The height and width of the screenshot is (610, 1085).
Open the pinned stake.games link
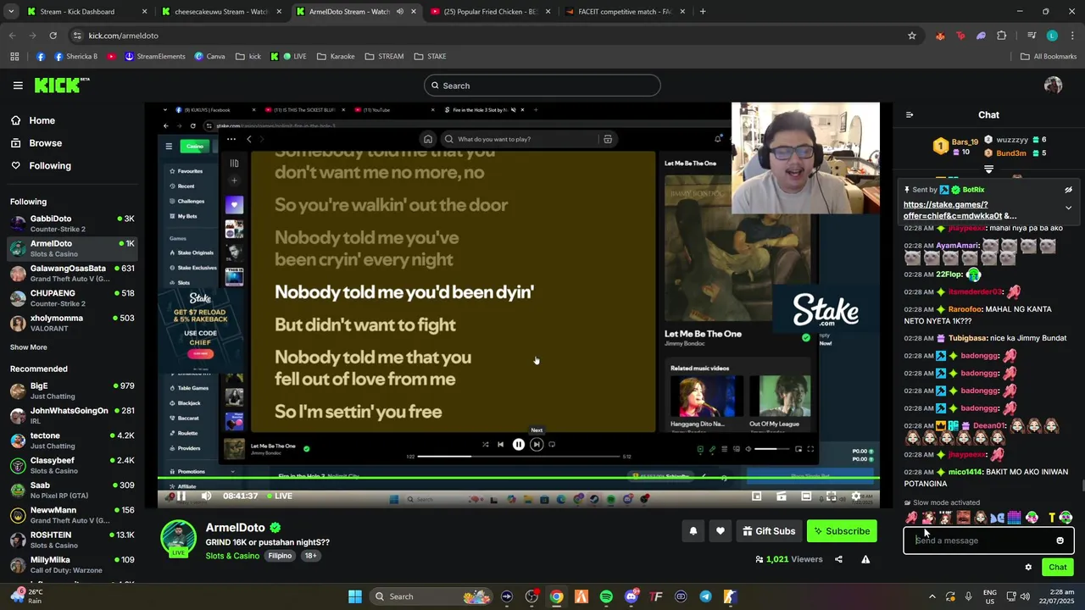(960, 210)
